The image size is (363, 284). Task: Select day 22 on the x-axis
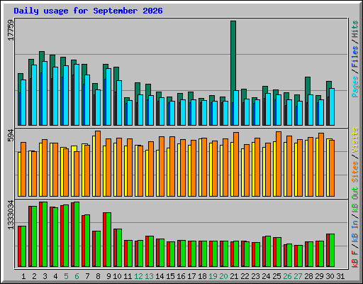245,276
